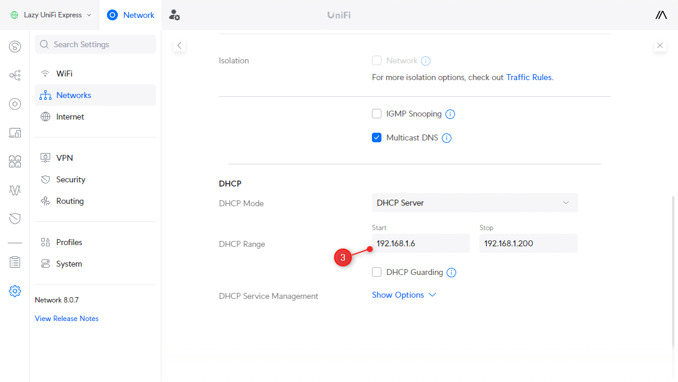Click the page vertical scrollbar

tap(674, 272)
